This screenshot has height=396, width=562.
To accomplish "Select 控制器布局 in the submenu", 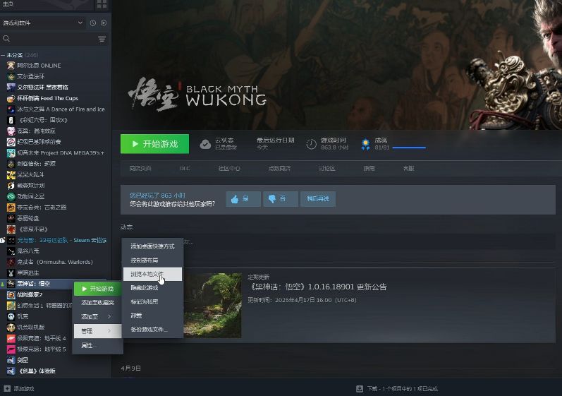I will 153,260.
